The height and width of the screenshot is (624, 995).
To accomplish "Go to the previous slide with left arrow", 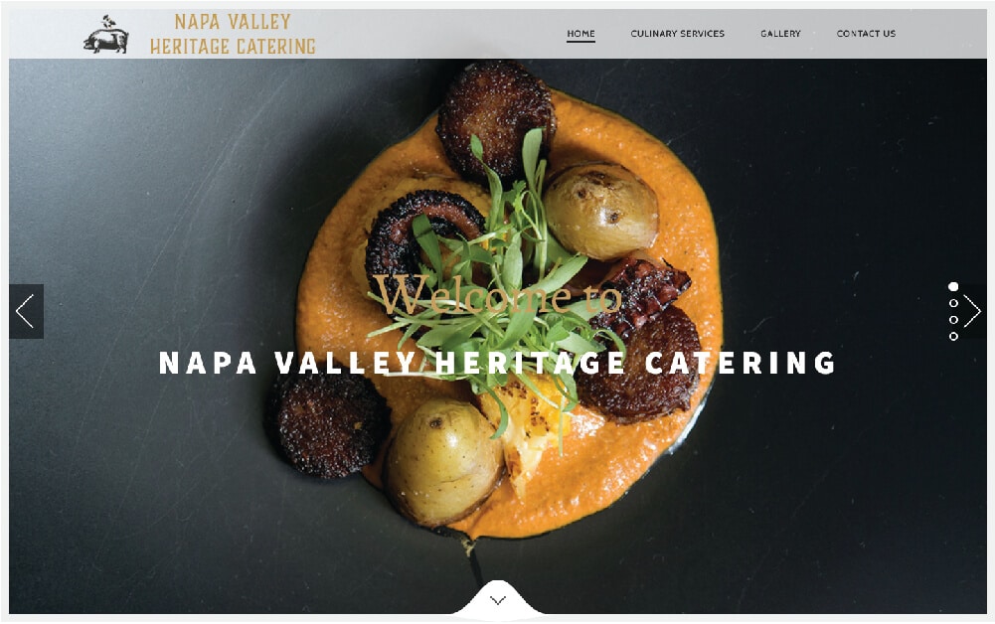I will [x=26, y=311].
